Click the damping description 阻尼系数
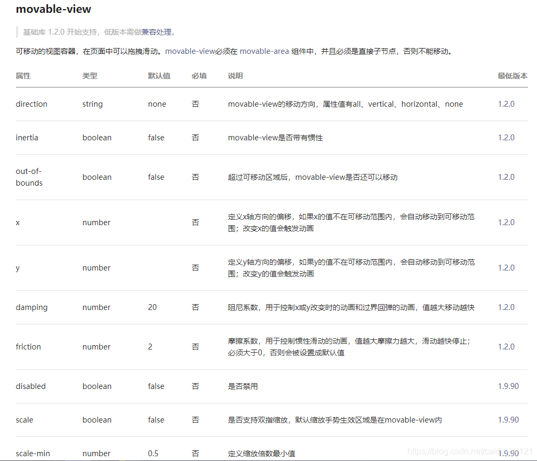Viewport: 537px width, 461px height. tap(351, 307)
